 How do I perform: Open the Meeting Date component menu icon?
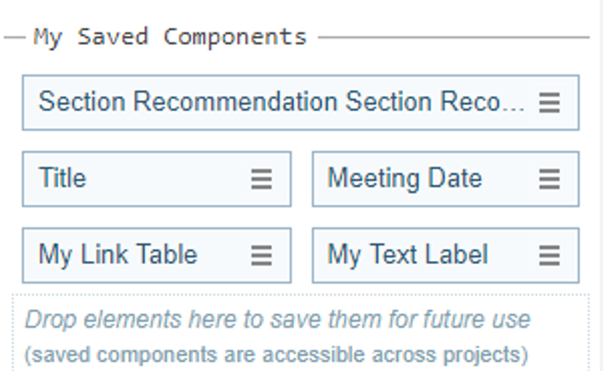pyautogui.click(x=550, y=179)
